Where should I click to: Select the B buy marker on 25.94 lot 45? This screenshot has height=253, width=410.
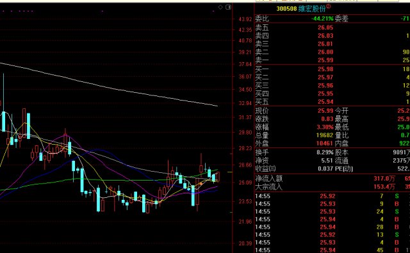(397, 250)
